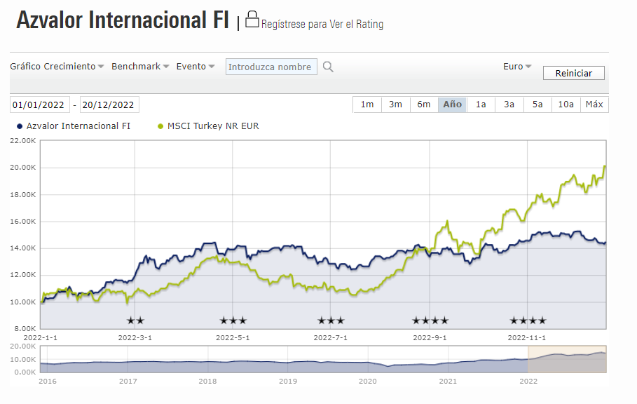Click the highlighted range selector in overview timeline
Screen dimensions: 637x404
[x=567, y=359]
